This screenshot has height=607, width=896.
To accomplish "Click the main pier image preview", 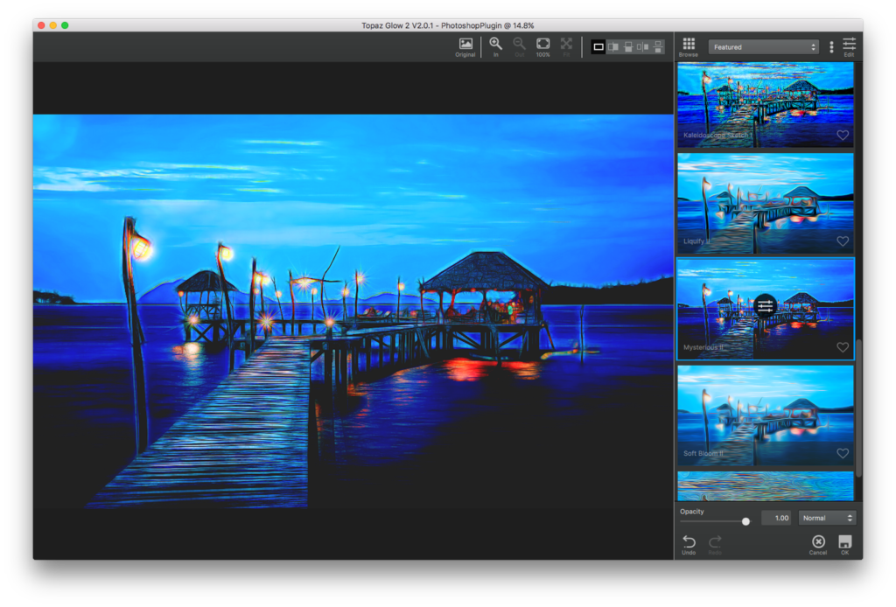I will point(353,311).
